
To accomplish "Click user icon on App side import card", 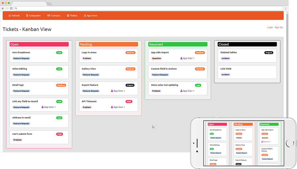I will point(181,58).
